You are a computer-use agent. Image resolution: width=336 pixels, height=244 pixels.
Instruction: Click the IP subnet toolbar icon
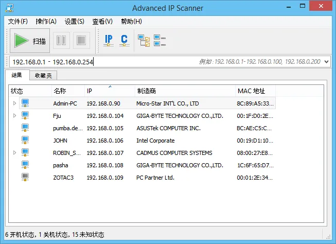109,40
